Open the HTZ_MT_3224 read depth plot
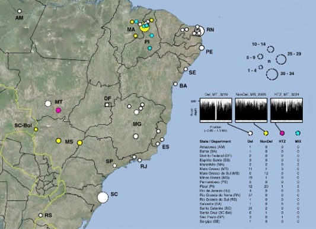 click(x=286, y=110)
